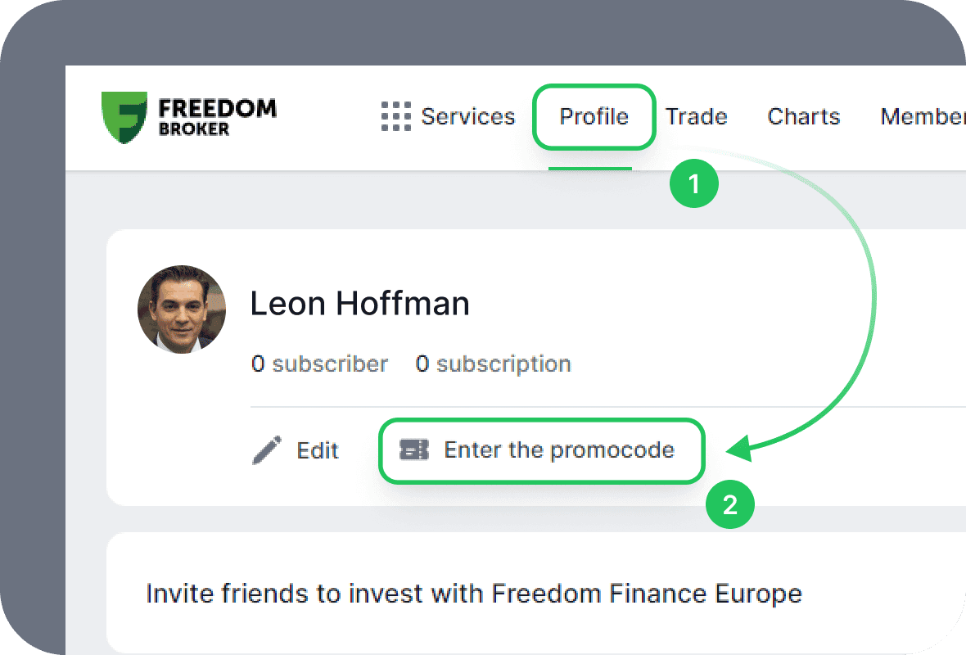Switch to the Profile tab
Viewport: 966px width, 655px height.
[x=594, y=117]
